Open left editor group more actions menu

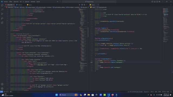(x=87, y=5)
